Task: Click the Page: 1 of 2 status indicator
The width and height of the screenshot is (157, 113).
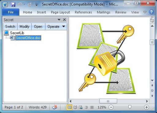Action: pyautogui.click(x=14, y=107)
